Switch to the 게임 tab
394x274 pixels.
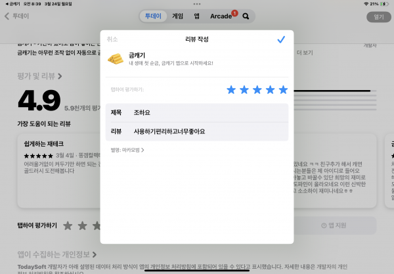click(177, 16)
